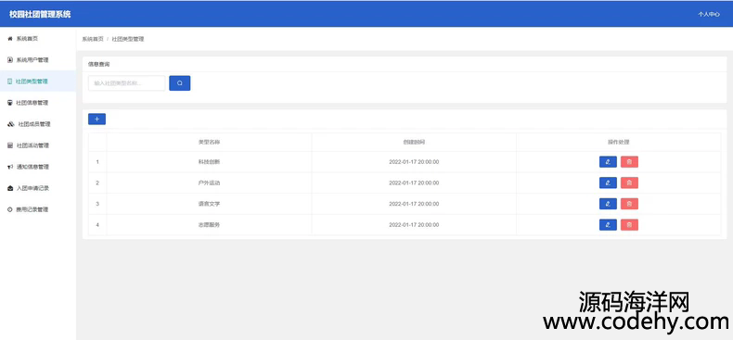Viewport: 733px width, 340px height.
Task: Open 入团申请记录 sidebar entry
Action: point(38,188)
